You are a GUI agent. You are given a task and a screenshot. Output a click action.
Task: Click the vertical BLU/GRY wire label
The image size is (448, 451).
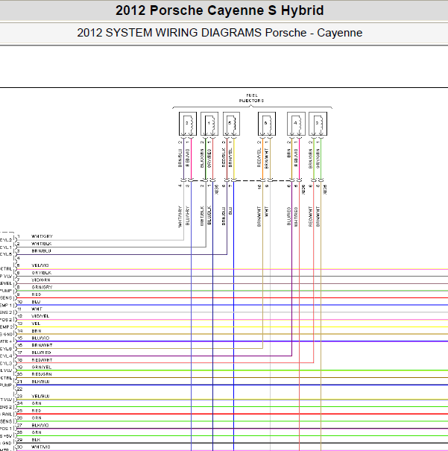click(x=188, y=215)
